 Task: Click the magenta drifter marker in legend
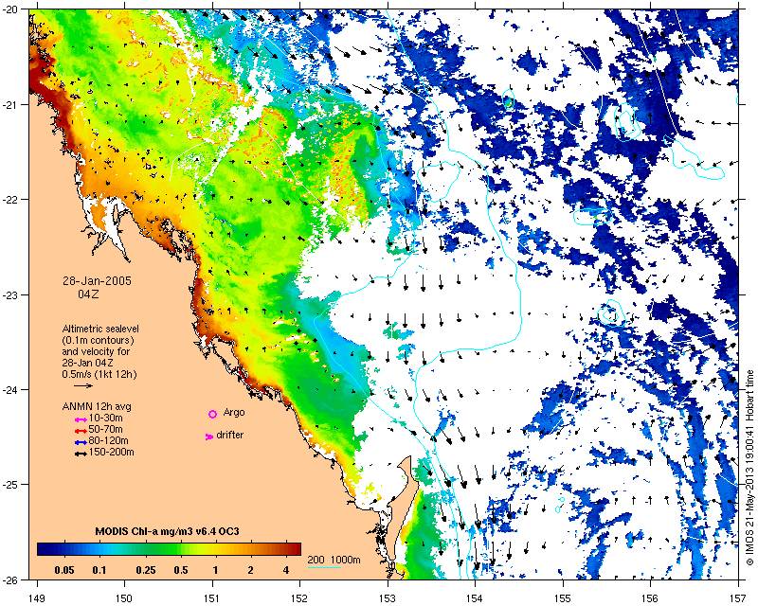(x=209, y=437)
